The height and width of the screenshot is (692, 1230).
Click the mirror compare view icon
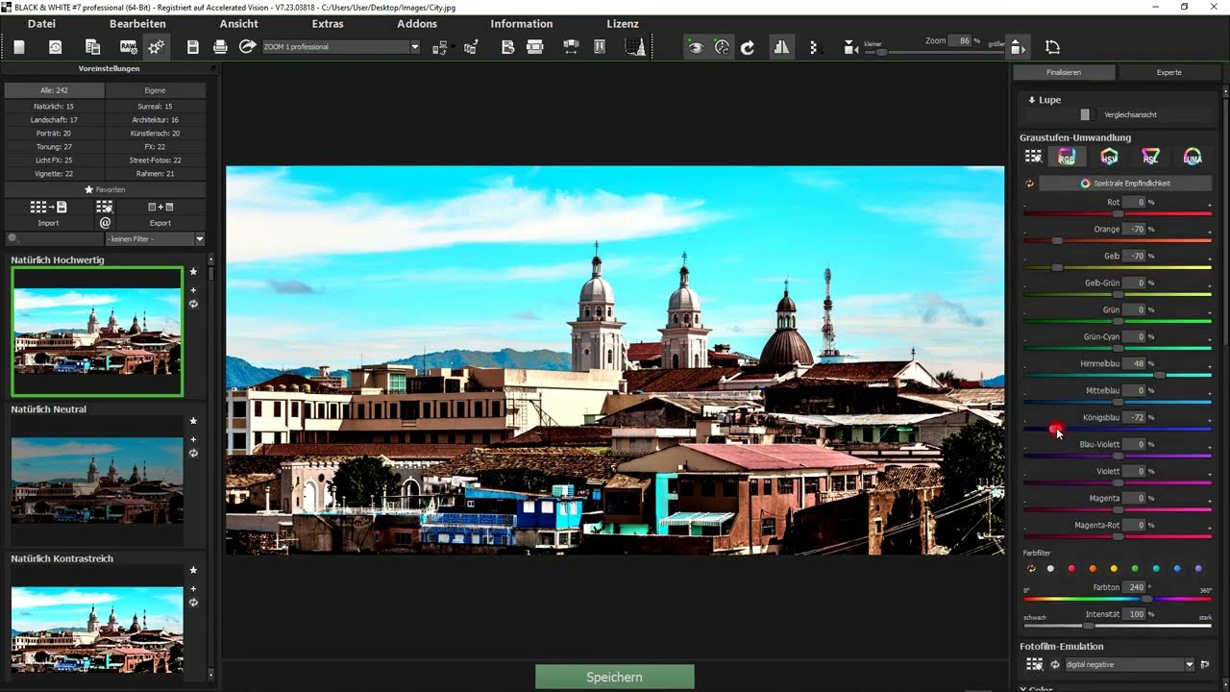[782, 47]
